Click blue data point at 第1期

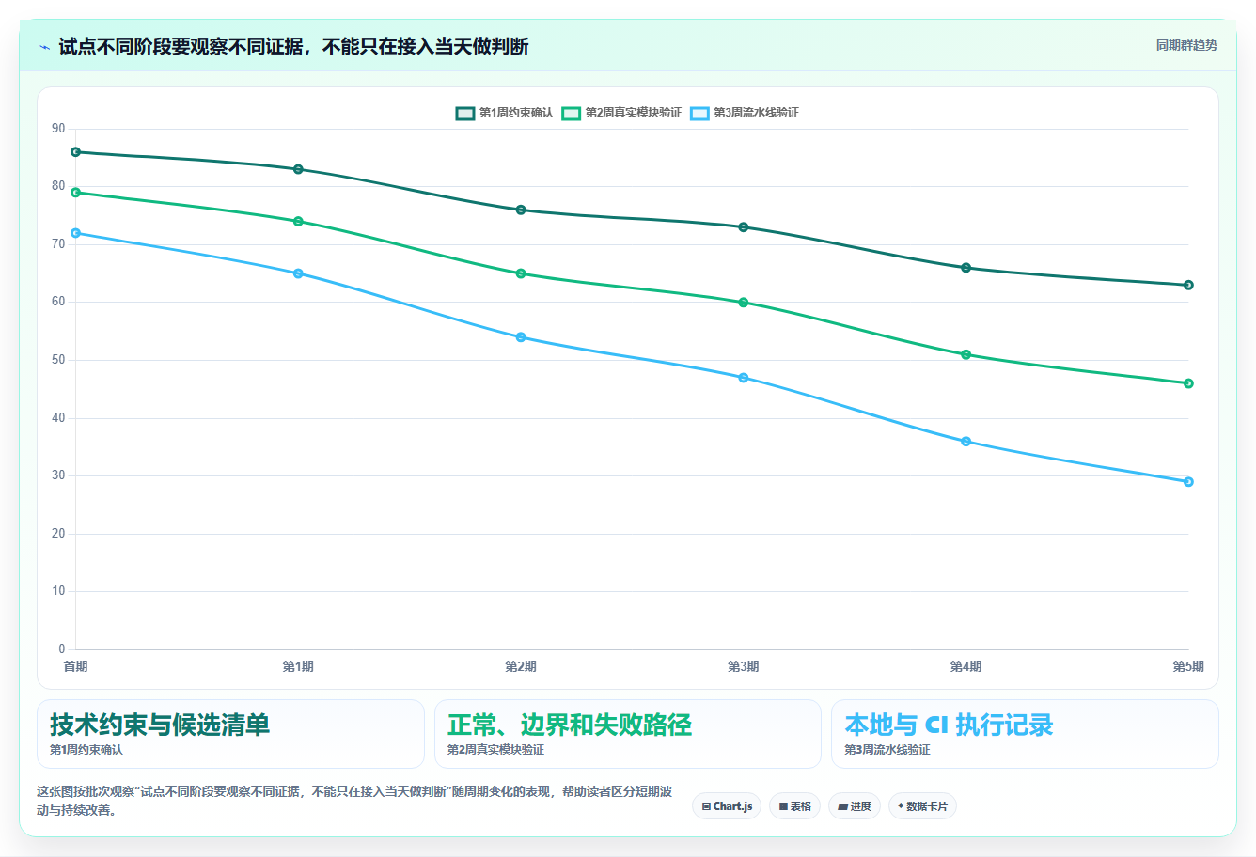(x=298, y=273)
